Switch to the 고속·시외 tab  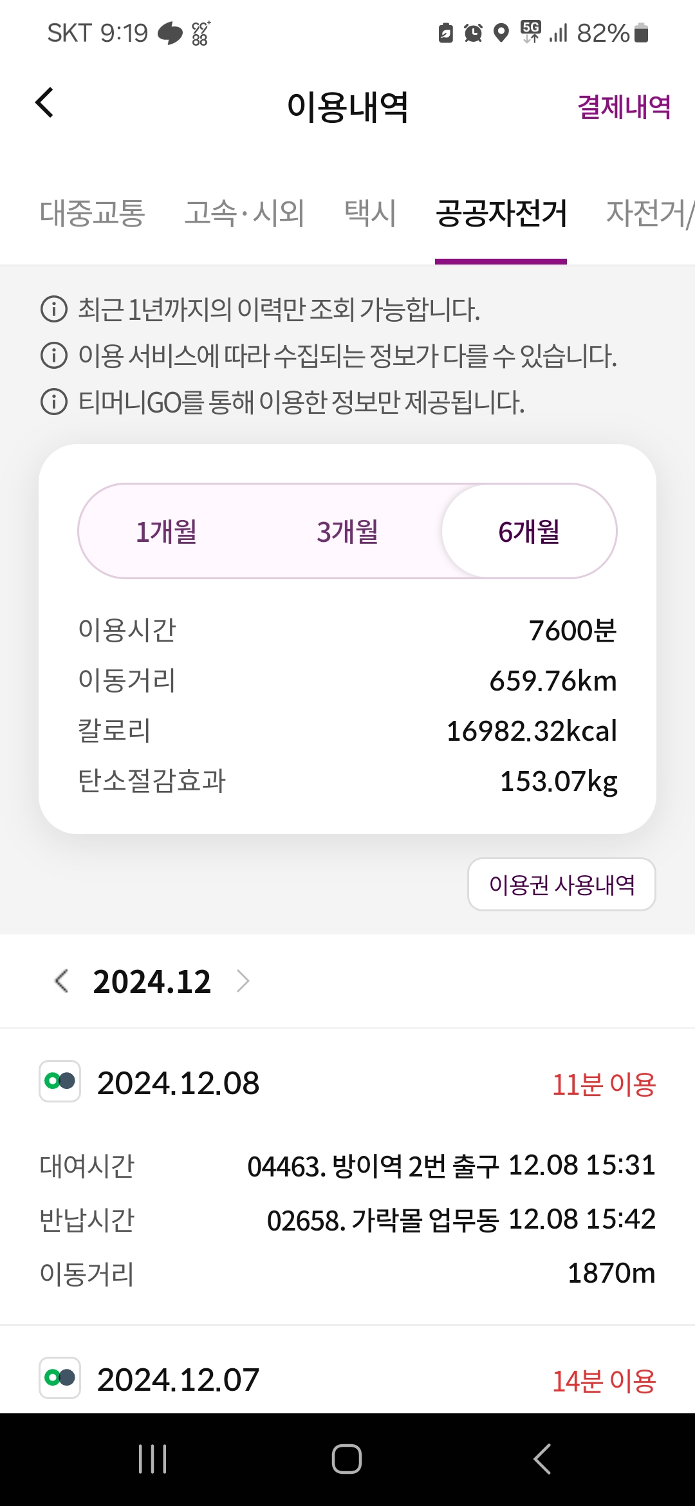[x=245, y=213]
